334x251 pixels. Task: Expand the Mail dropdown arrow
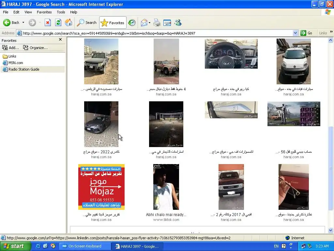coord(149,23)
